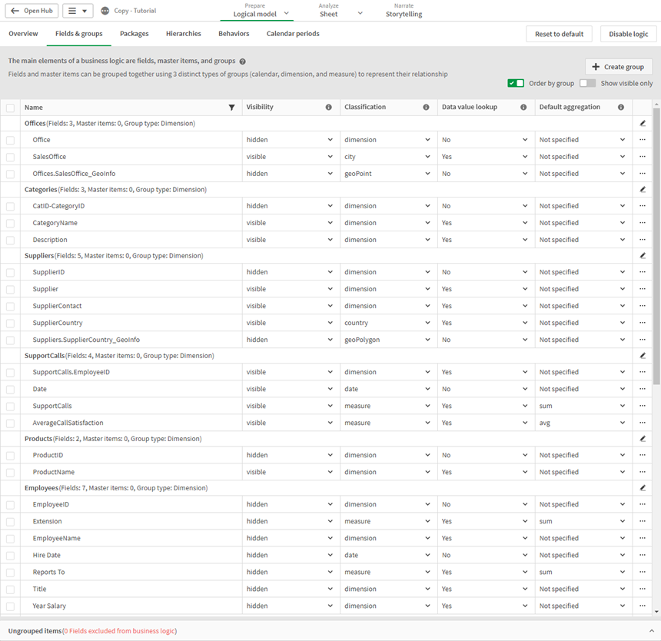Switch to the Overview tab
This screenshot has width=661, height=641.
point(23,34)
